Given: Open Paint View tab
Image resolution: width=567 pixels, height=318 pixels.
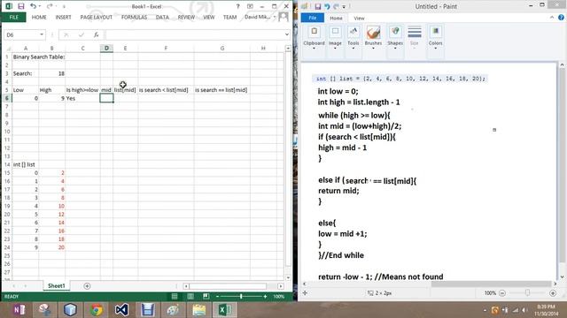Looking at the screenshot, I should tap(359, 18).
